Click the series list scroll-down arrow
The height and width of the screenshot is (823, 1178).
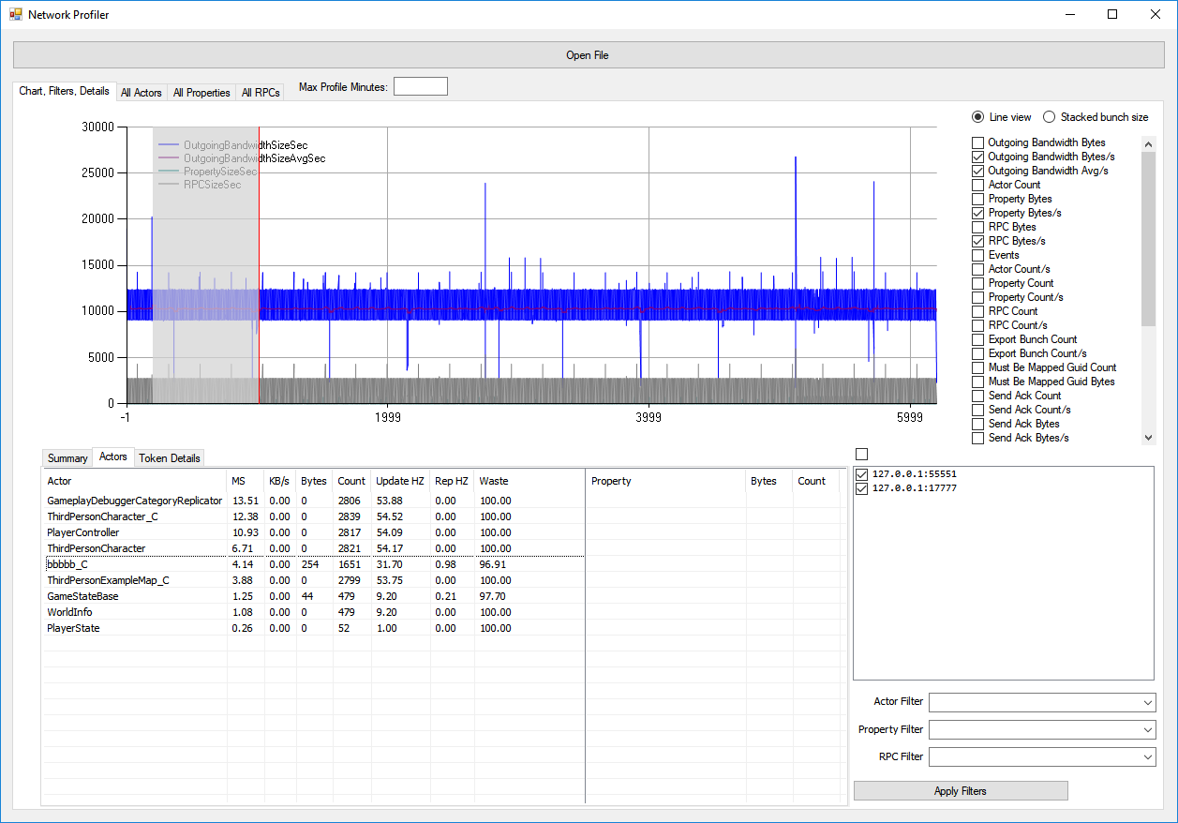click(1149, 437)
